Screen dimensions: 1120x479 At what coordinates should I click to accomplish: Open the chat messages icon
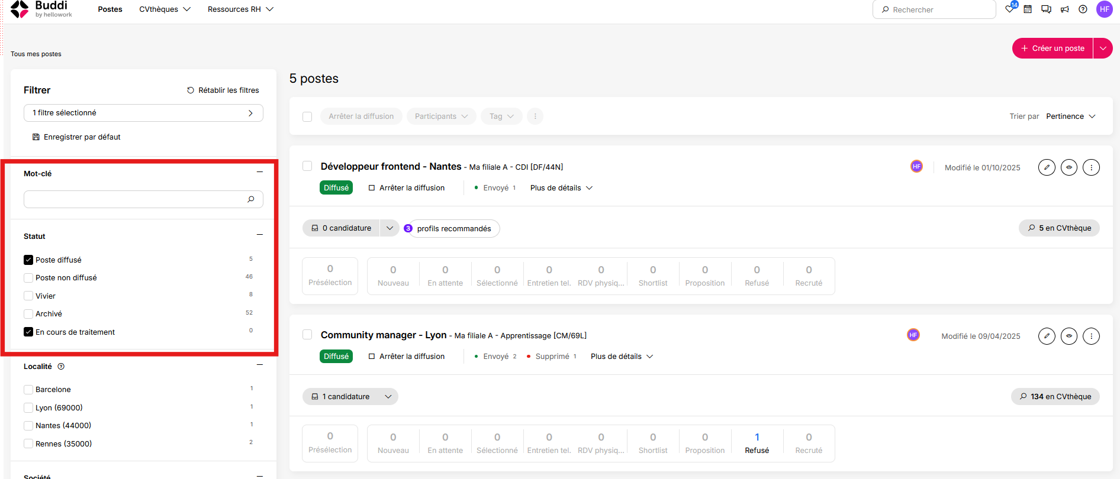coord(1046,9)
